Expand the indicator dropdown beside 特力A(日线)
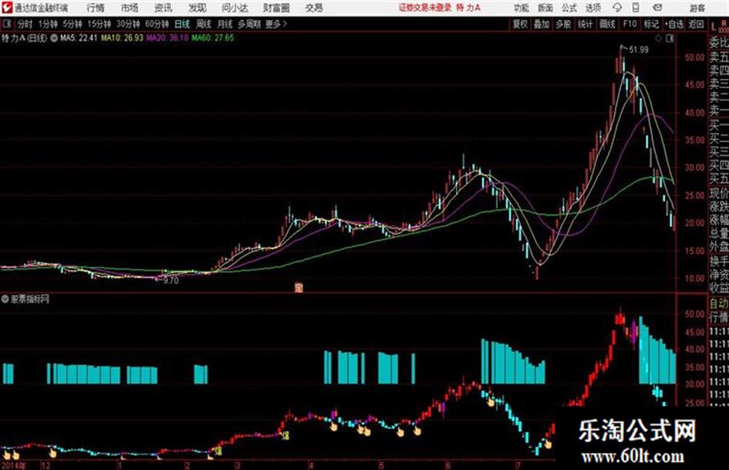Screen dimensions: 729x470 pos(54,38)
